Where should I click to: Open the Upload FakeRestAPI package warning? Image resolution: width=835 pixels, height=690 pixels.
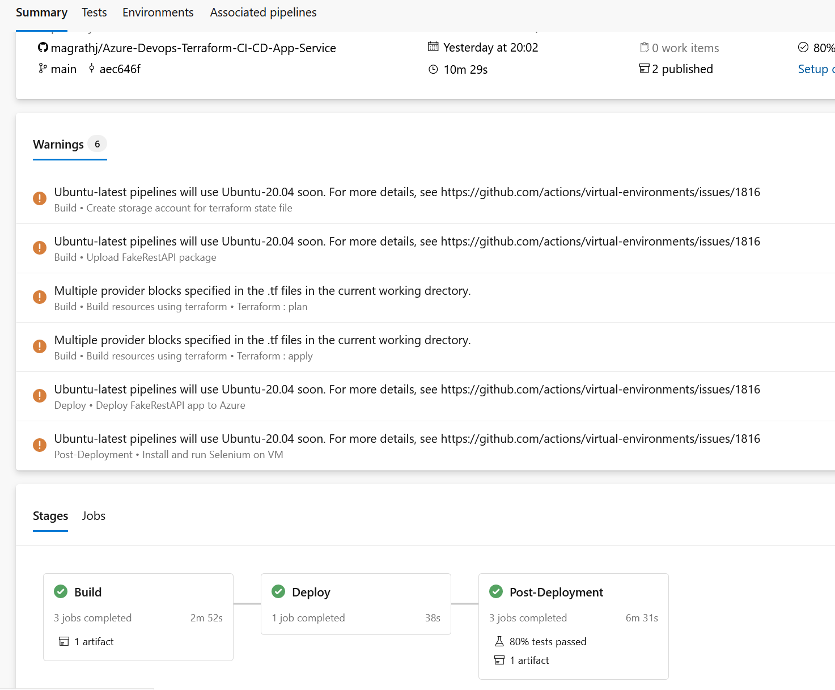coord(425,248)
